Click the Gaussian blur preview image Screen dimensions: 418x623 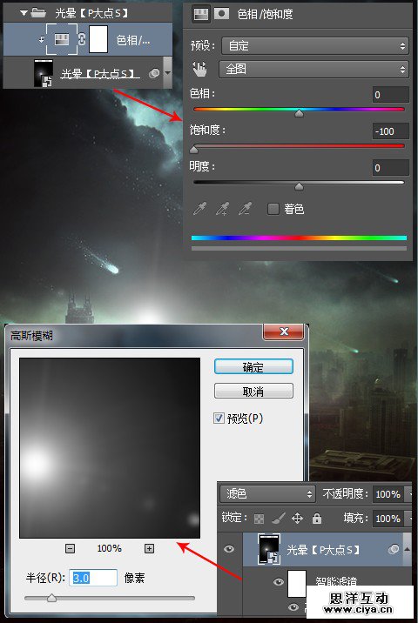(x=110, y=448)
